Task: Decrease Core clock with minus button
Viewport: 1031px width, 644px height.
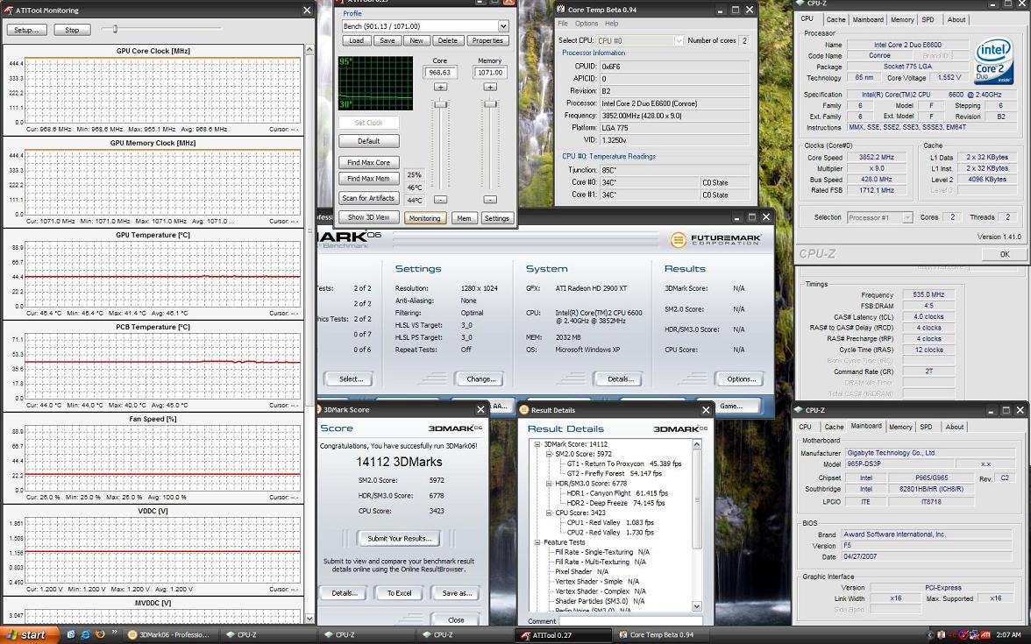Action: [x=440, y=199]
